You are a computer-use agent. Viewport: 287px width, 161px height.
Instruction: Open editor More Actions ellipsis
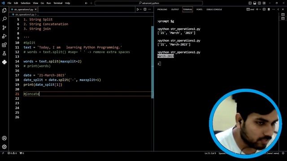click(149, 9)
